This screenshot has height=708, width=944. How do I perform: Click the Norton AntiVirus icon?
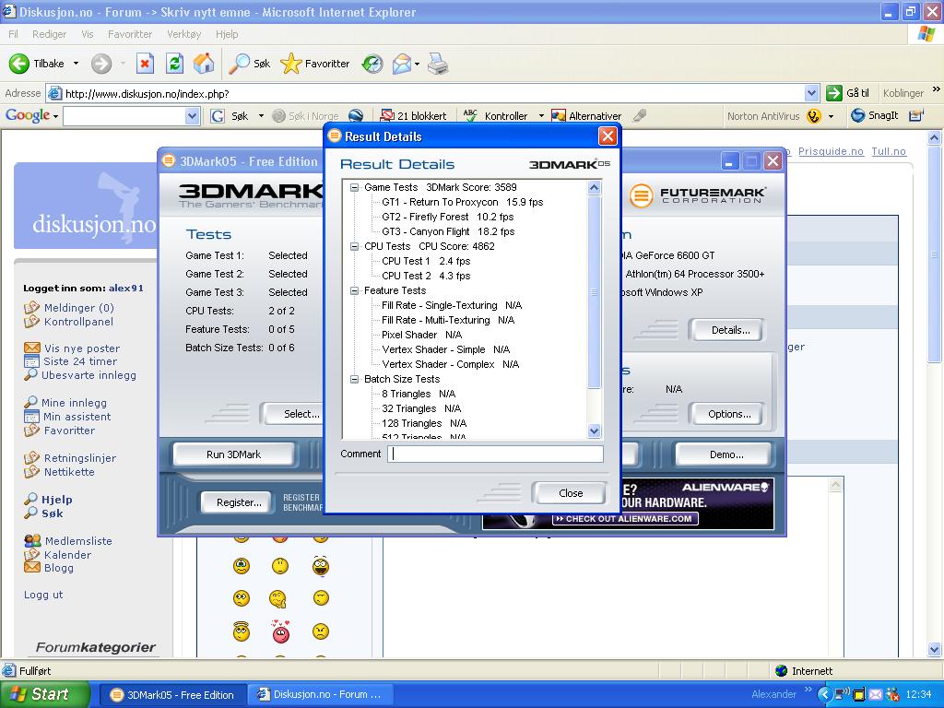coord(813,115)
